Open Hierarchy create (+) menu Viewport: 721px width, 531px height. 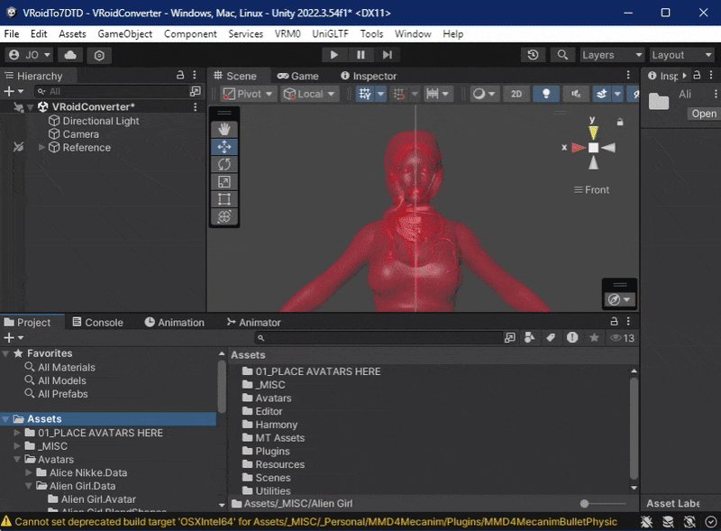14,91
